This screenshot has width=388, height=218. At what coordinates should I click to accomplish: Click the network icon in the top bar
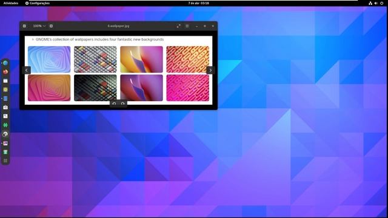tap(370, 3)
